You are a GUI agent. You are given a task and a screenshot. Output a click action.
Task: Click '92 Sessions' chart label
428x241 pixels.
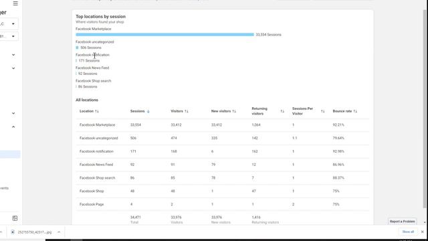[x=88, y=74]
